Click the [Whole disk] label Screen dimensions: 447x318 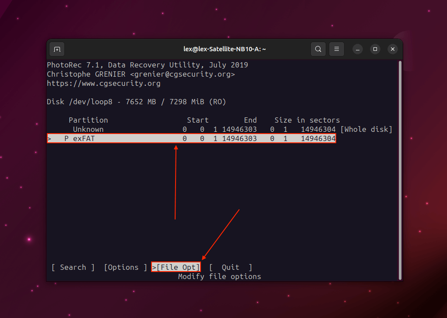(x=366, y=130)
